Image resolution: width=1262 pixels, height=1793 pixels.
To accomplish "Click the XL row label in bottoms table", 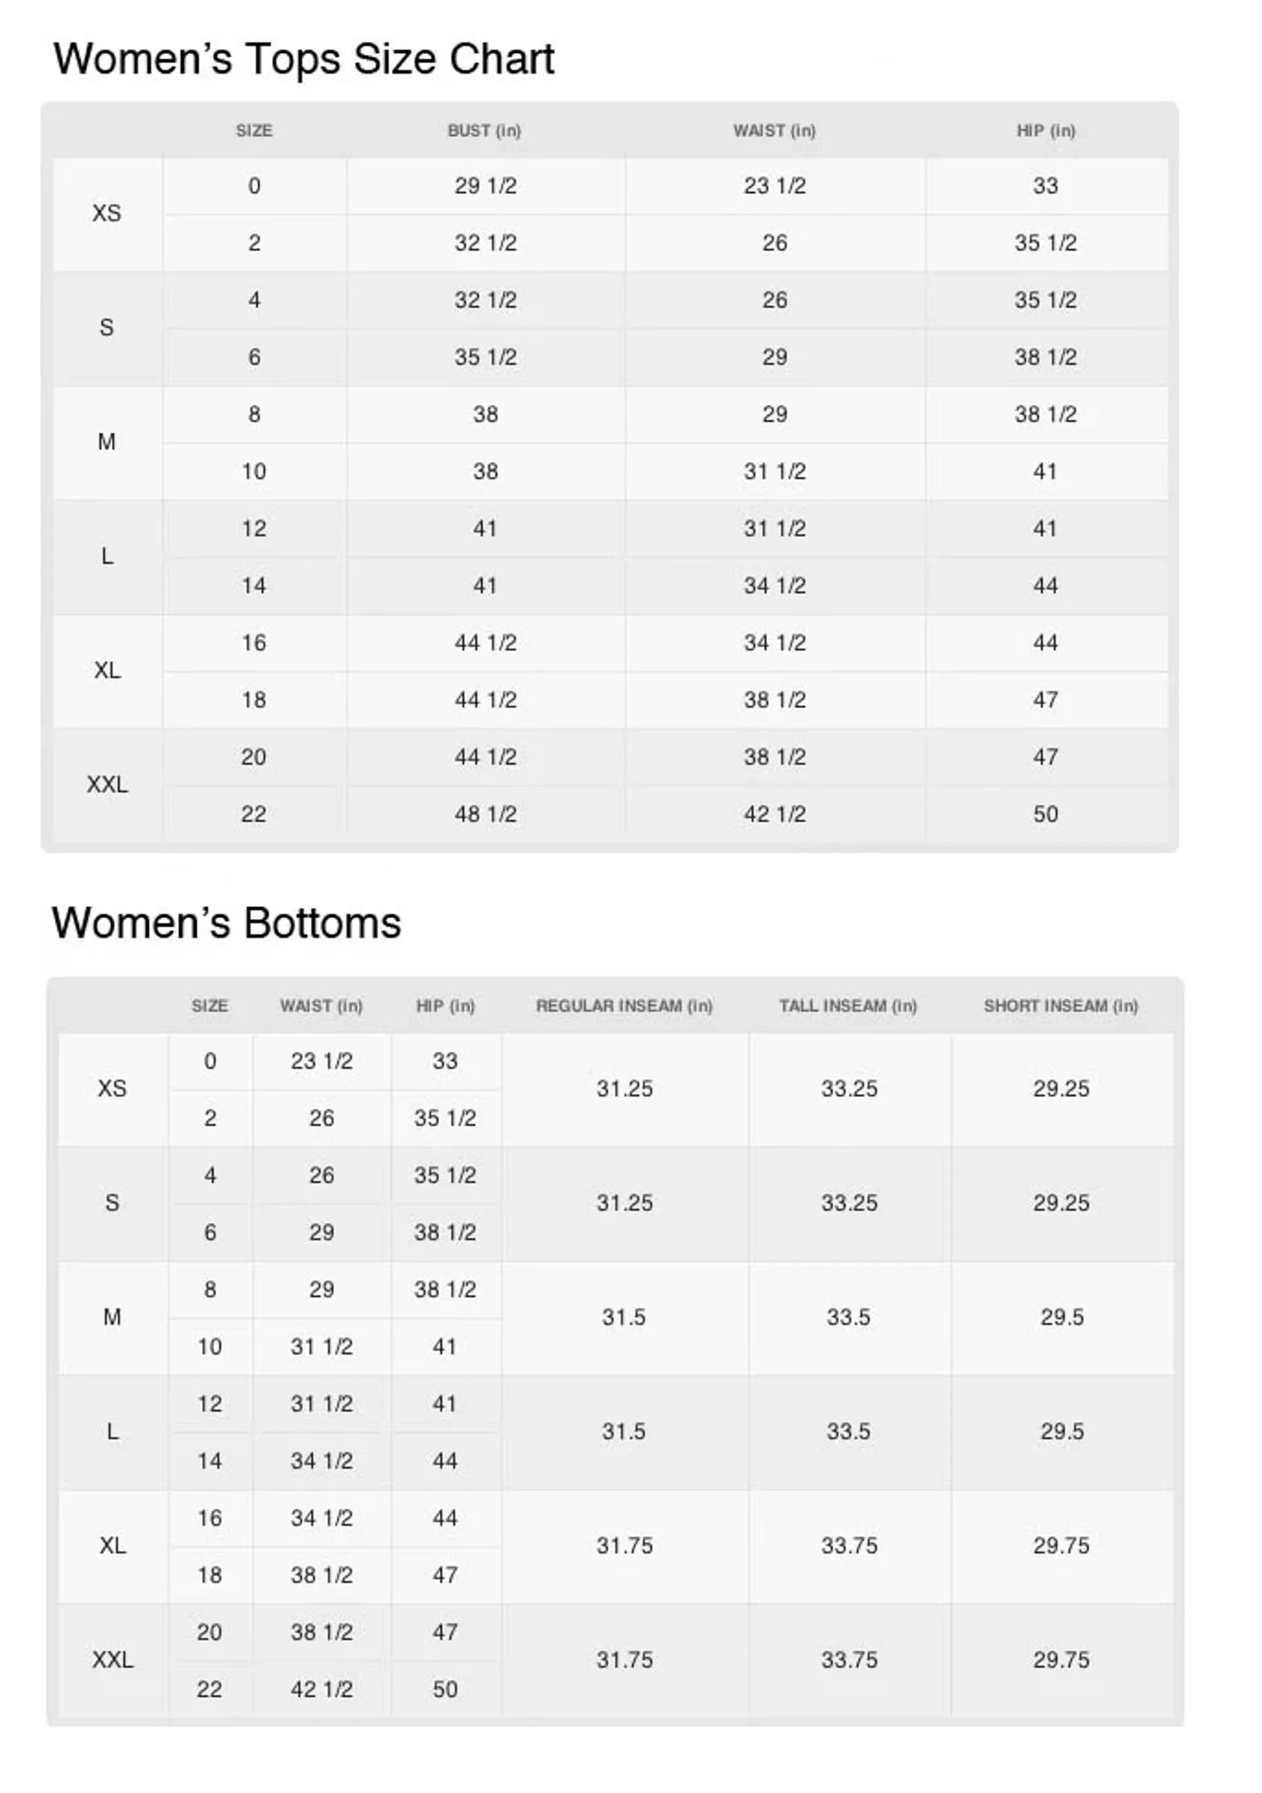I will tap(112, 1545).
